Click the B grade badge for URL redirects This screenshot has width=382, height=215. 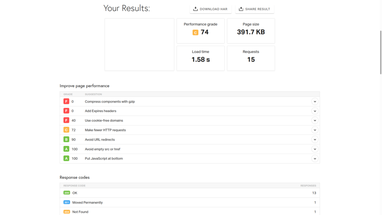(66, 140)
